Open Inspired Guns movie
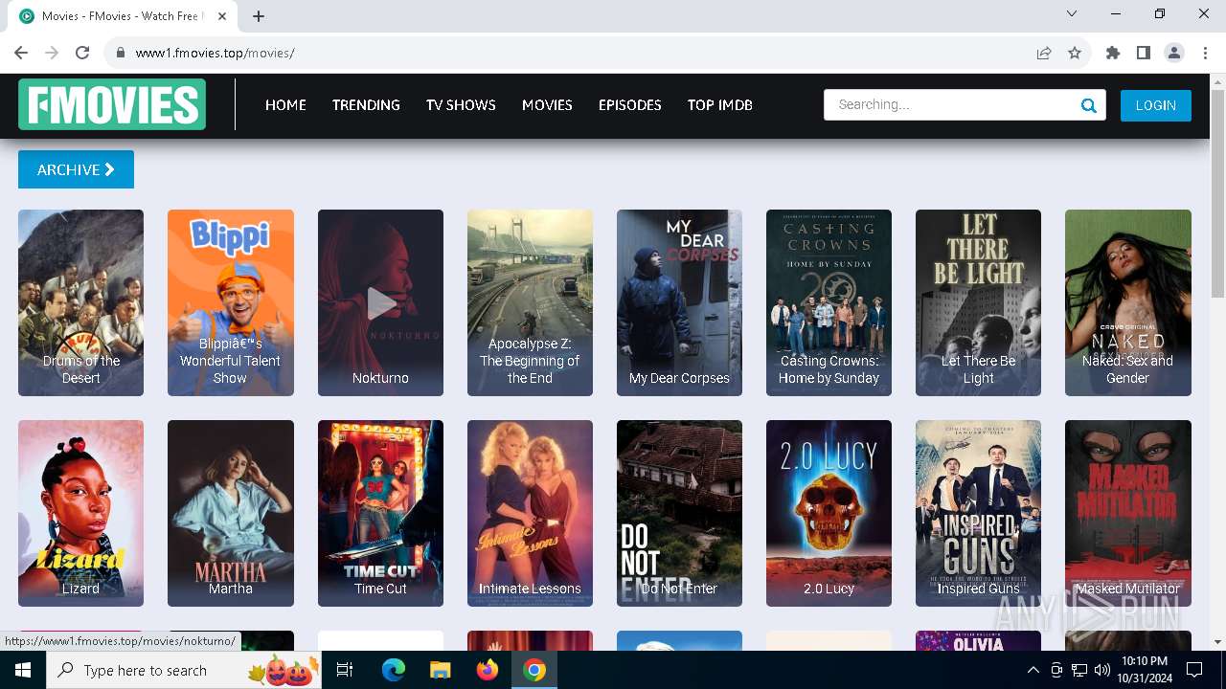Viewport: 1226px width, 689px height. (x=978, y=513)
